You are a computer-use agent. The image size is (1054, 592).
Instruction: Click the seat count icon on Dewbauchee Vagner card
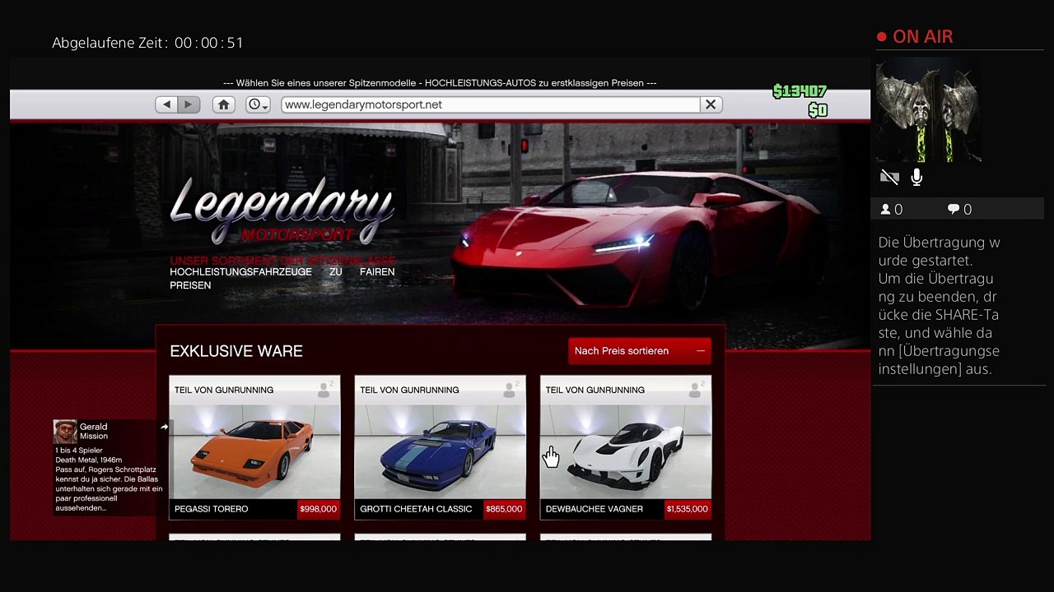click(696, 390)
